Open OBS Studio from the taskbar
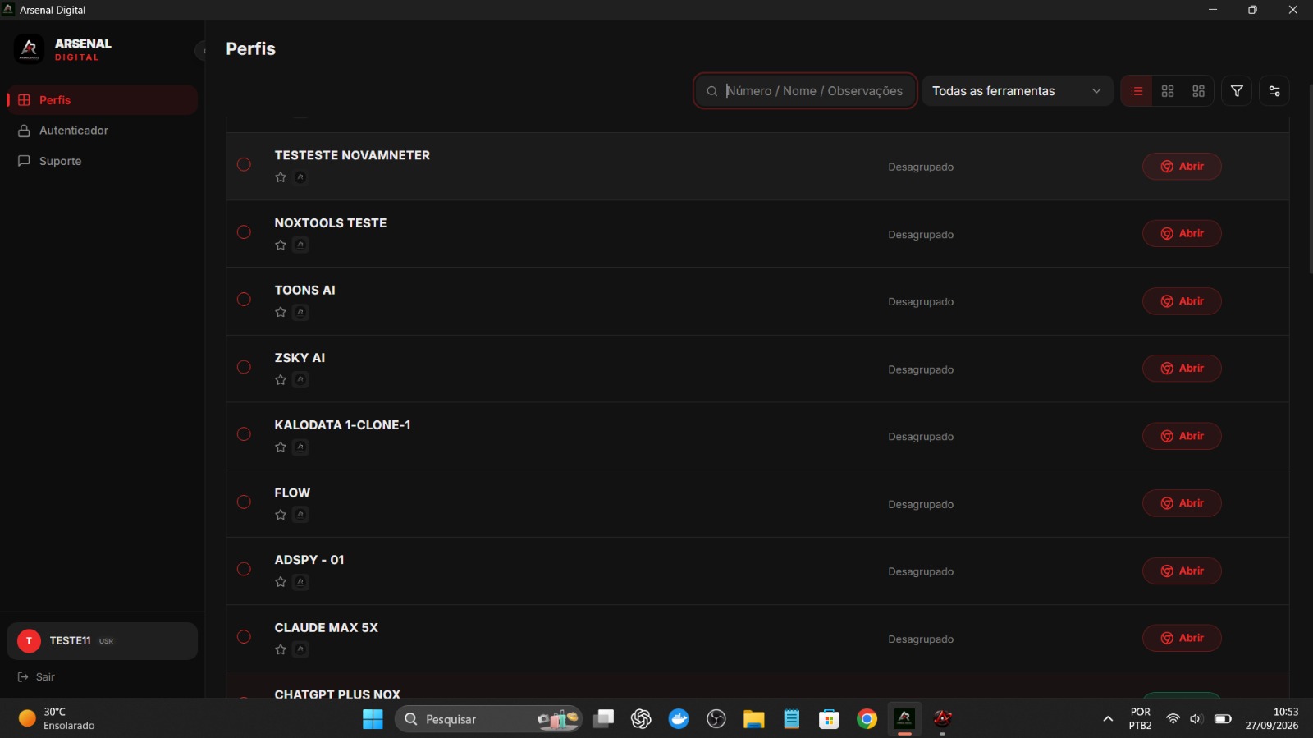This screenshot has height=738, width=1313. (x=716, y=719)
